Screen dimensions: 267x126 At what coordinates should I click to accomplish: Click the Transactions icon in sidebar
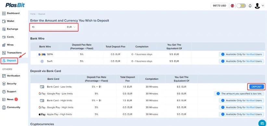[4, 53]
